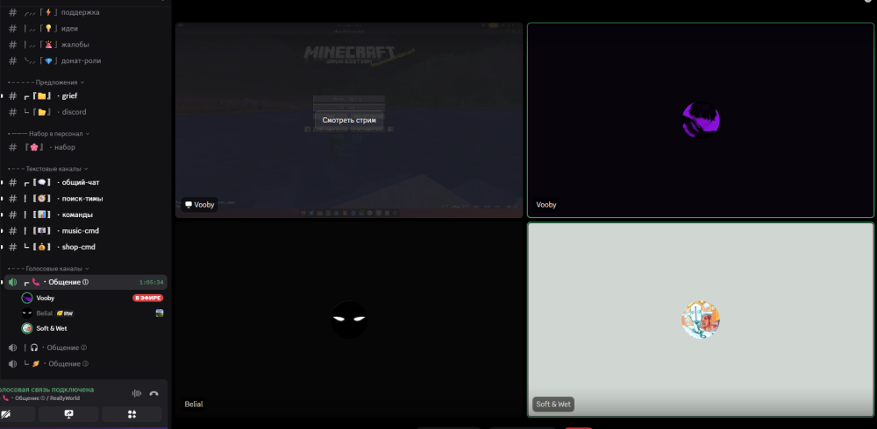877x429 pixels.
Task: Open the поиск-тимы channel
Action: (84, 199)
